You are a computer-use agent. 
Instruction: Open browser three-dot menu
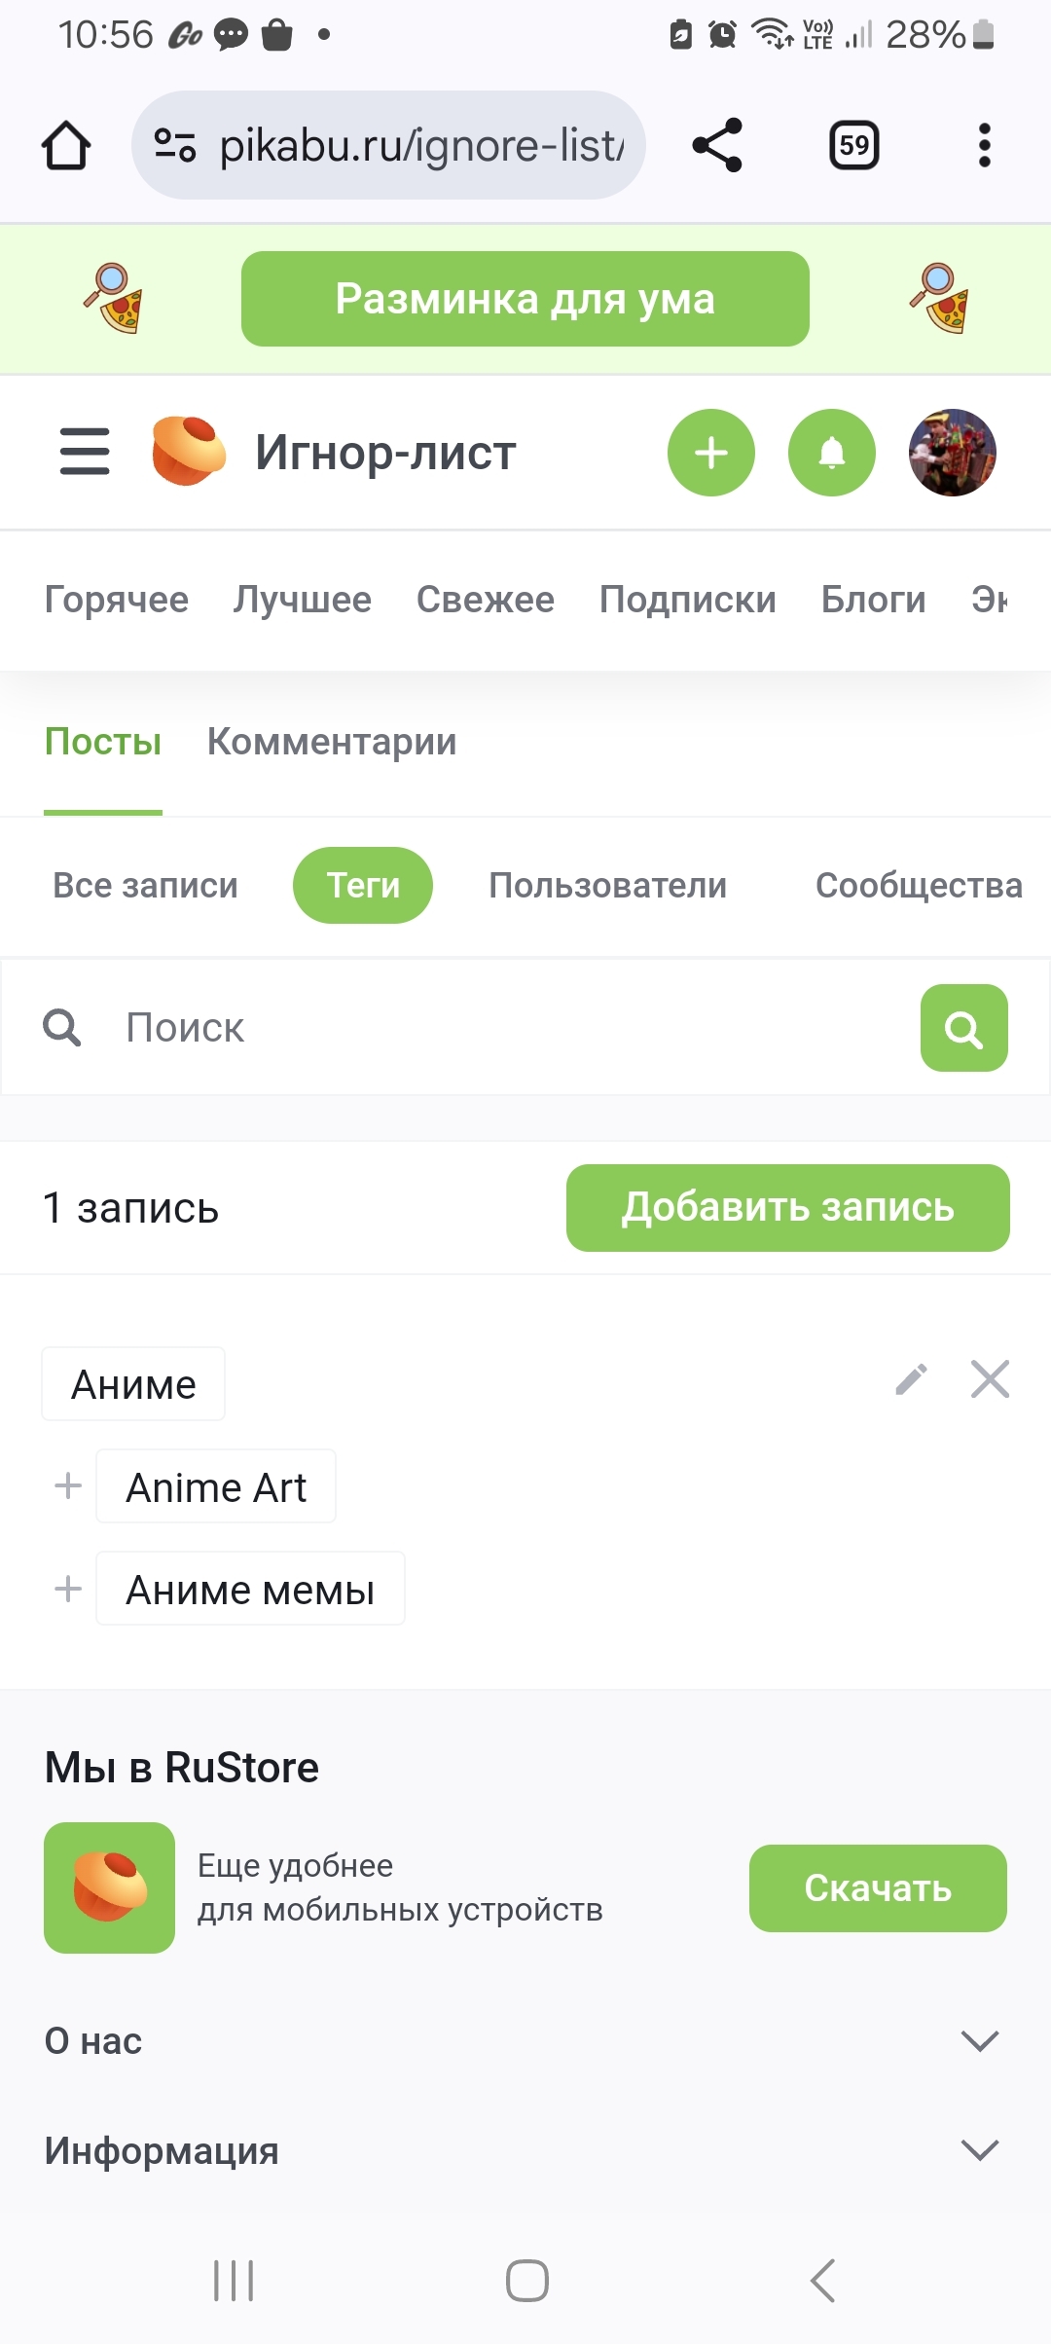985,145
